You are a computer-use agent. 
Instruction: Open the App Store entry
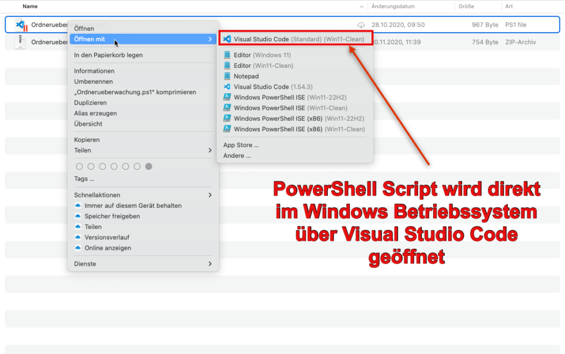coord(240,144)
